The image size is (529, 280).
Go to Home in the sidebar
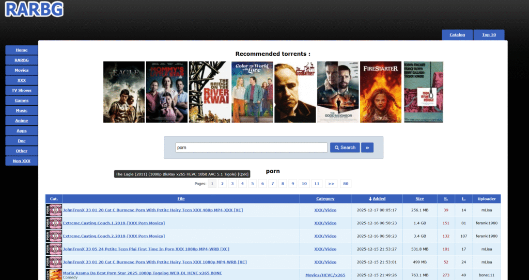pos(22,50)
